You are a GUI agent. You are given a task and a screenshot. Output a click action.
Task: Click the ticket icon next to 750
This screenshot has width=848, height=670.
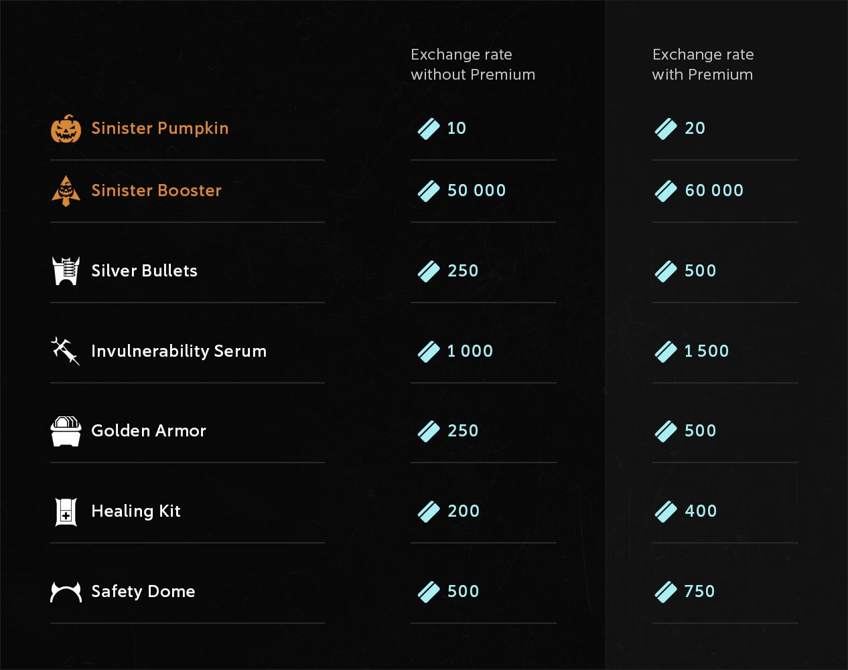point(666,592)
